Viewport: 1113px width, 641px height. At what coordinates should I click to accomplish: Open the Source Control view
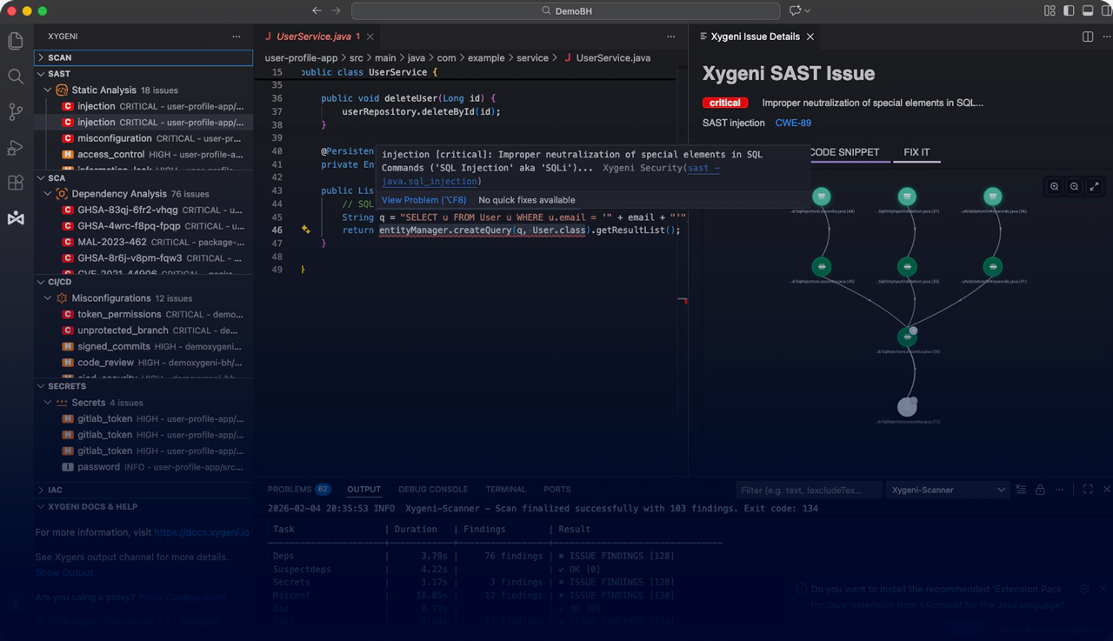click(16, 112)
